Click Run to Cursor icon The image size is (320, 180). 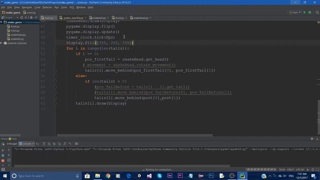click(70, 144)
